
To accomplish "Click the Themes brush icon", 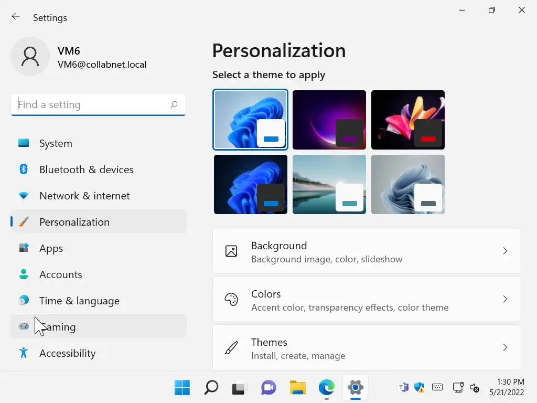I will (231, 347).
